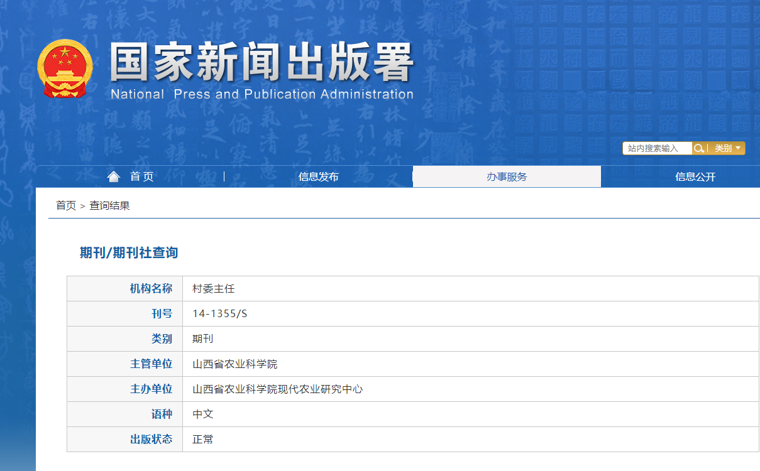The width and height of the screenshot is (760, 471).
Task: Click the national emblem logo
Action: tap(65, 68)
